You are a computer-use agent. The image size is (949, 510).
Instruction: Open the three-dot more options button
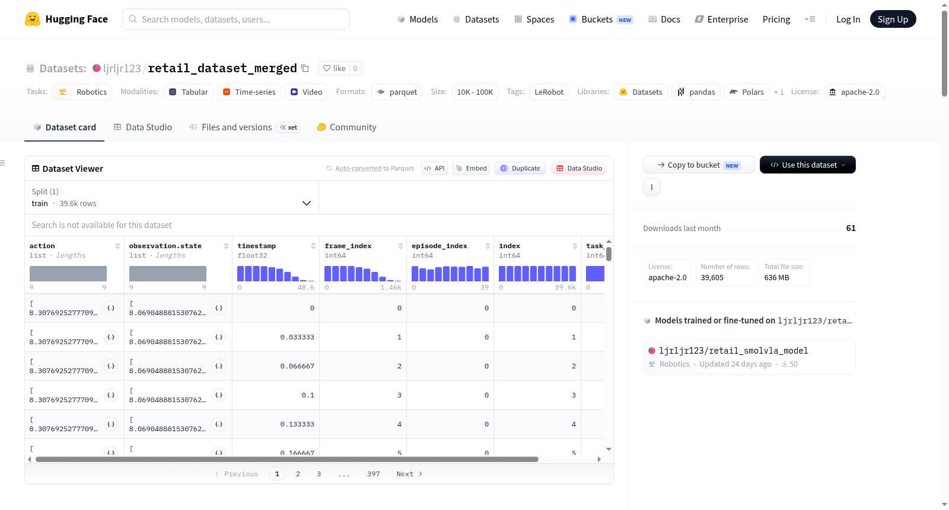pos(652,187)
